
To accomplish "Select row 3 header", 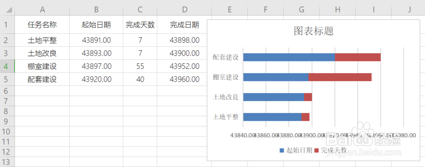I will pos(8,53).
